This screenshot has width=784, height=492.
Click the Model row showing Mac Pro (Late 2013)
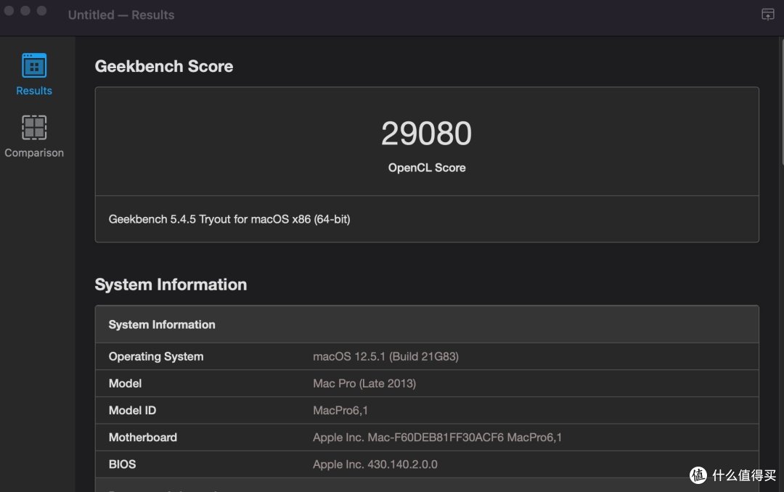click(427, 383)
